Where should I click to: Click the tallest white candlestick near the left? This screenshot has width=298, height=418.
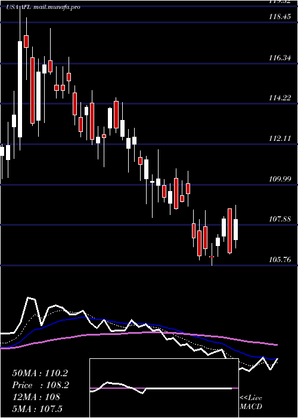tap(20, 90)
